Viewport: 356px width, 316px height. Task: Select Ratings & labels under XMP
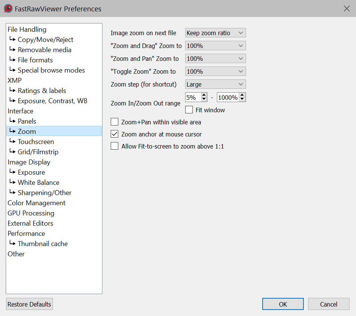coord(42,91)
